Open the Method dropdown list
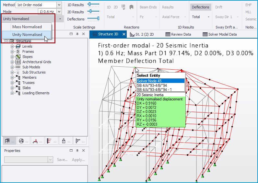This screenshot has width=258, height=183. pyautogui.click(x=59, y=5)
